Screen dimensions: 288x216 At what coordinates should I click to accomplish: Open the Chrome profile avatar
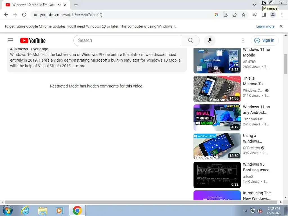point(273,15)
